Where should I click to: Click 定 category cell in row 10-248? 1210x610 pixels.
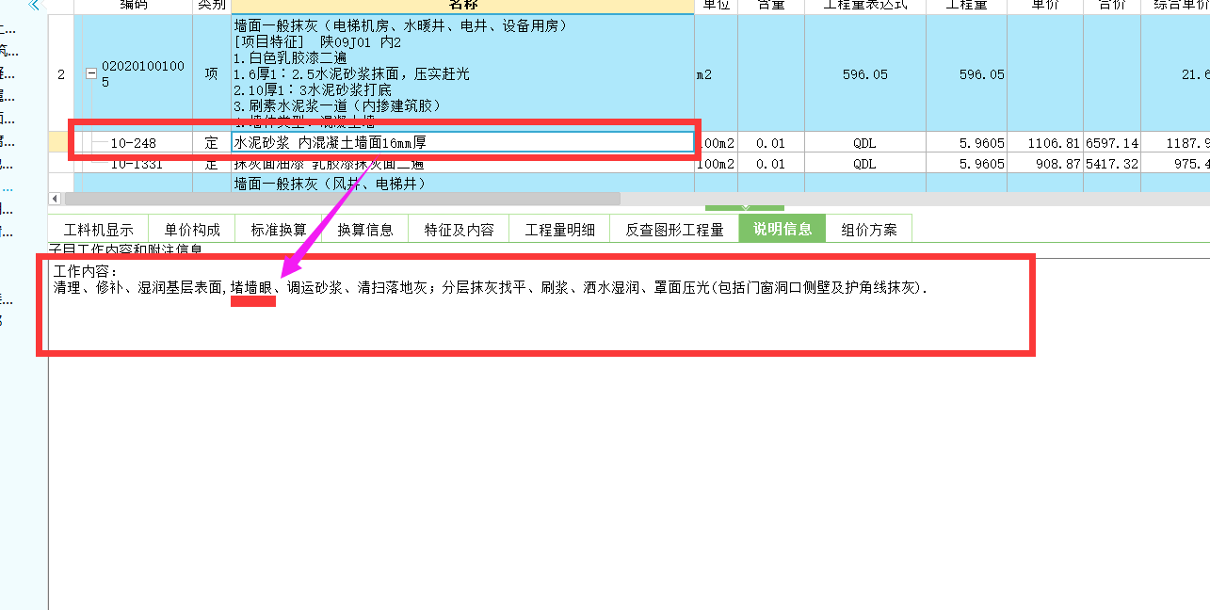211,143
